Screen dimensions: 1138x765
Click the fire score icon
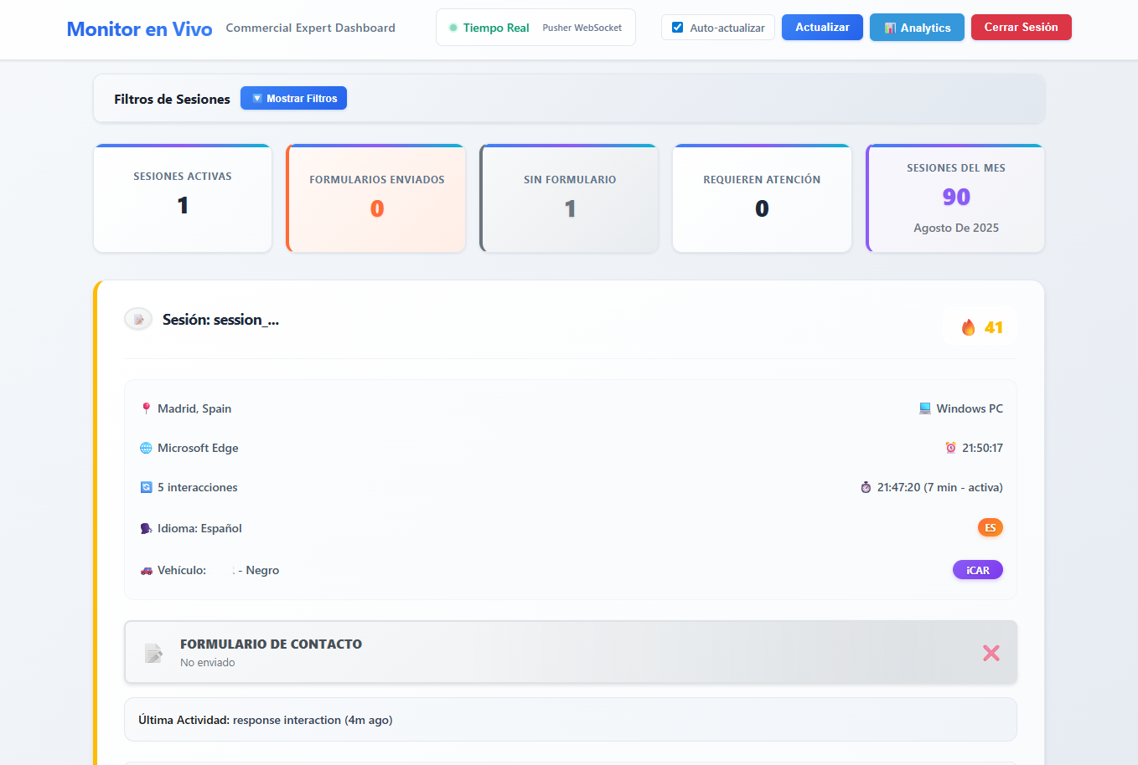click(968, 327)
